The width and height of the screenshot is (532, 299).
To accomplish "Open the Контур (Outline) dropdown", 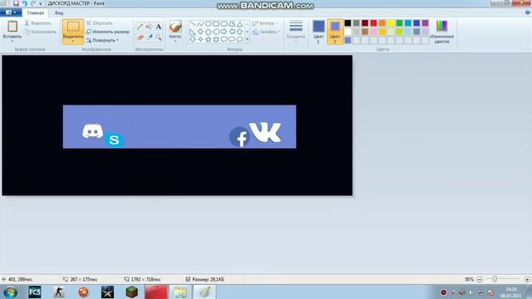I will 265,23.
